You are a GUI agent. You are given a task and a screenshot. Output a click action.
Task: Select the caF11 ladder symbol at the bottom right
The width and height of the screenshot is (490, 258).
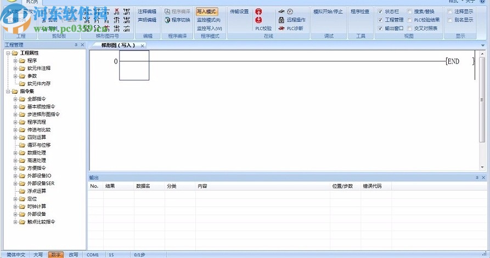(x=127, y=28)
